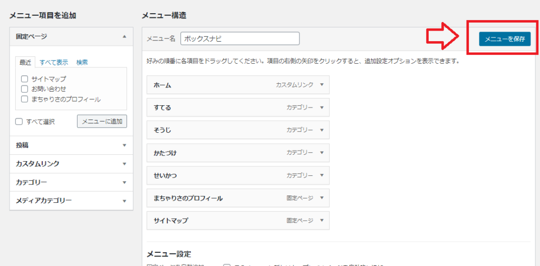Viewport: 540px width, 266px height.
Task: Expand the そうじ menu item arrow
Action: 321,130
